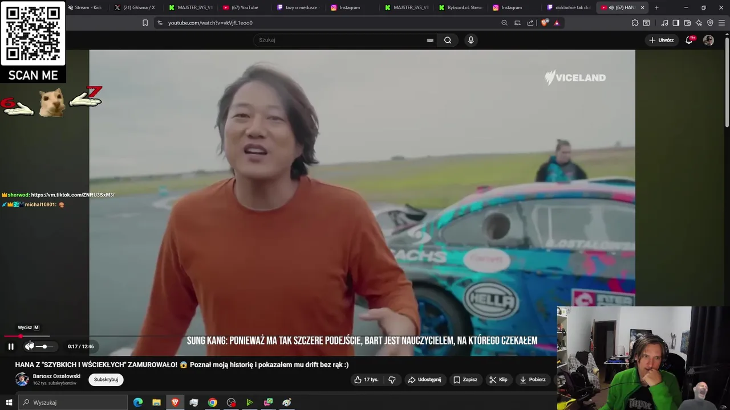Switch to the Stream - Kick tab
Screen dimensions: 730x410
(86, 7)
